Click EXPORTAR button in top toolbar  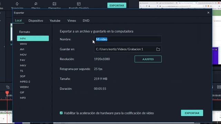tap(117, 6)
